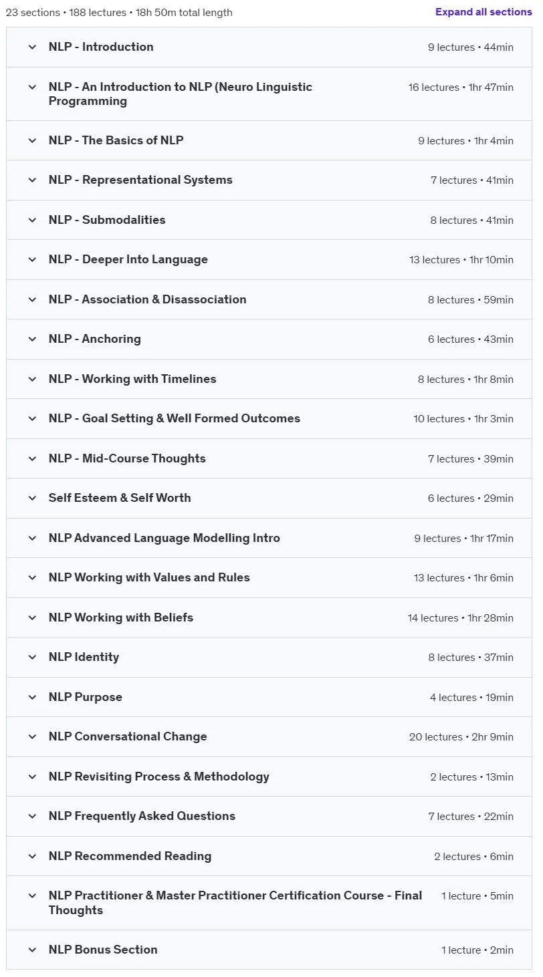
Task: Expand the NLP Purpose chevron arrow
Action: pyautogui.click(x=32, y=698)
